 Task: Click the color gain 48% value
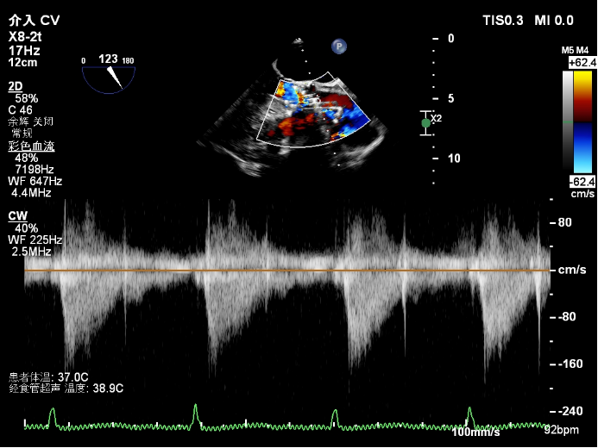coord(26,158)
